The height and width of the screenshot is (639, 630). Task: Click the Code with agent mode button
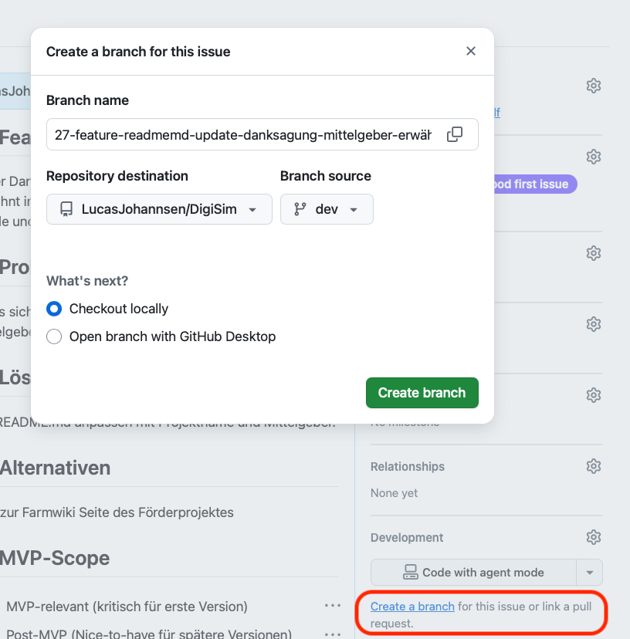point(473,573)
